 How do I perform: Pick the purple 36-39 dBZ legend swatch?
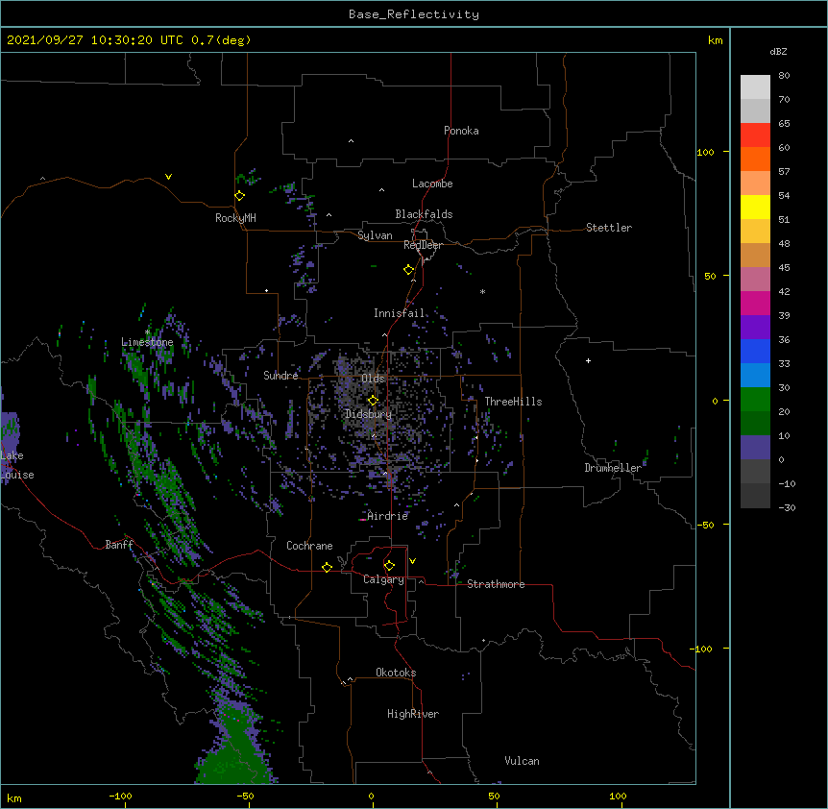755,328
